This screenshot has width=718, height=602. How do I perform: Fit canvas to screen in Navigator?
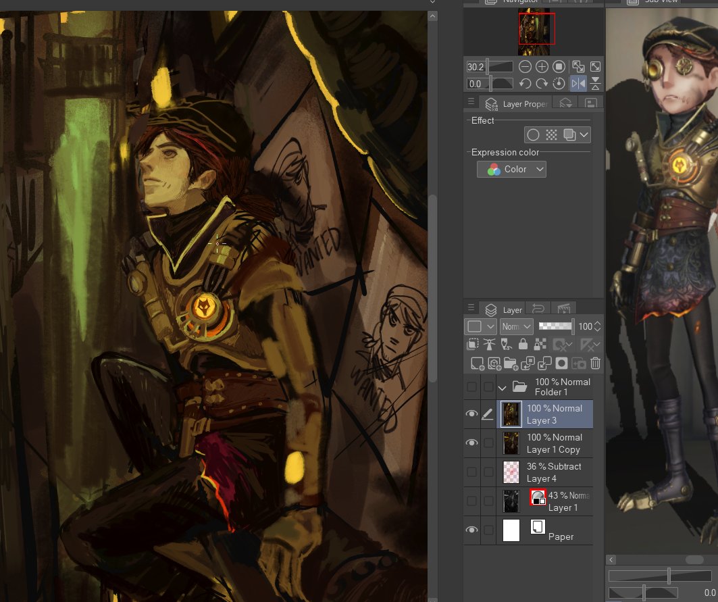click(x=595, y=67)
